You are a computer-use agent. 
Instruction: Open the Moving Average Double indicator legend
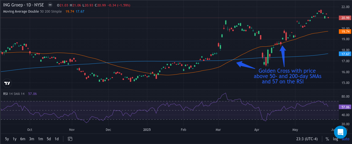32,11
